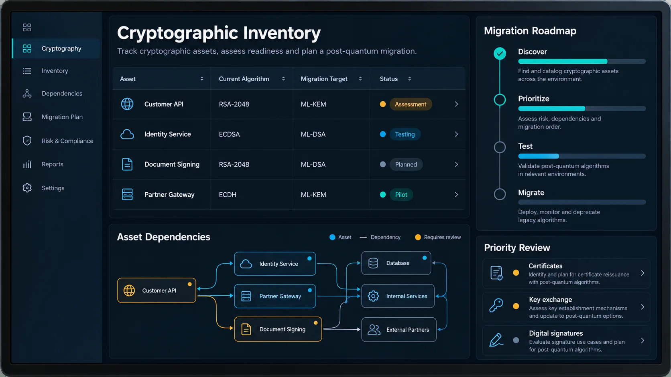Click the Migration Plan icon in sidebar
Image resolution: width=671 pixels, height=377 pixels.
(27, 117)
